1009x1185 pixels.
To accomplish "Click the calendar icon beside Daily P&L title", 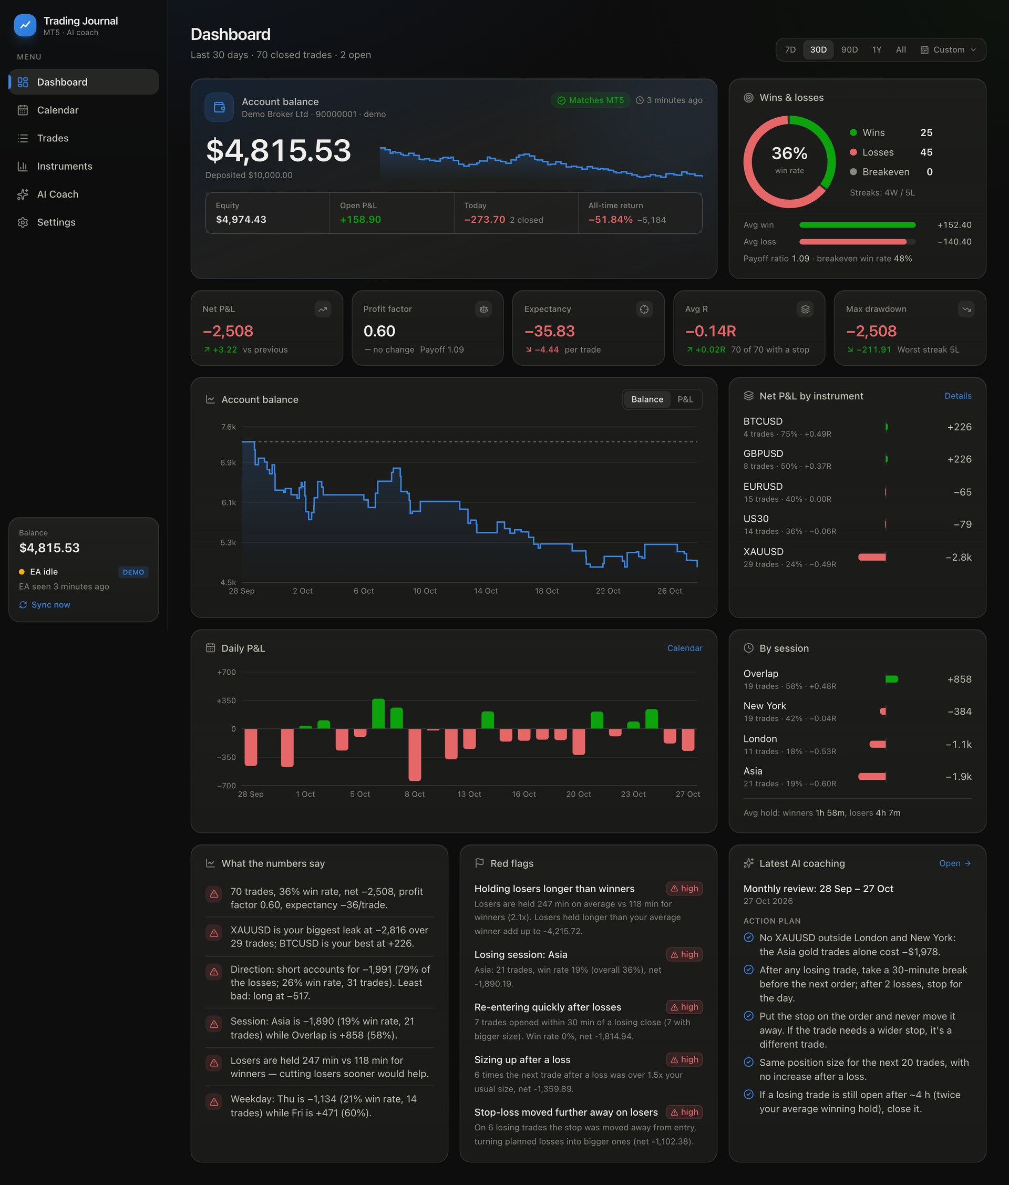I will coord(210,648).
